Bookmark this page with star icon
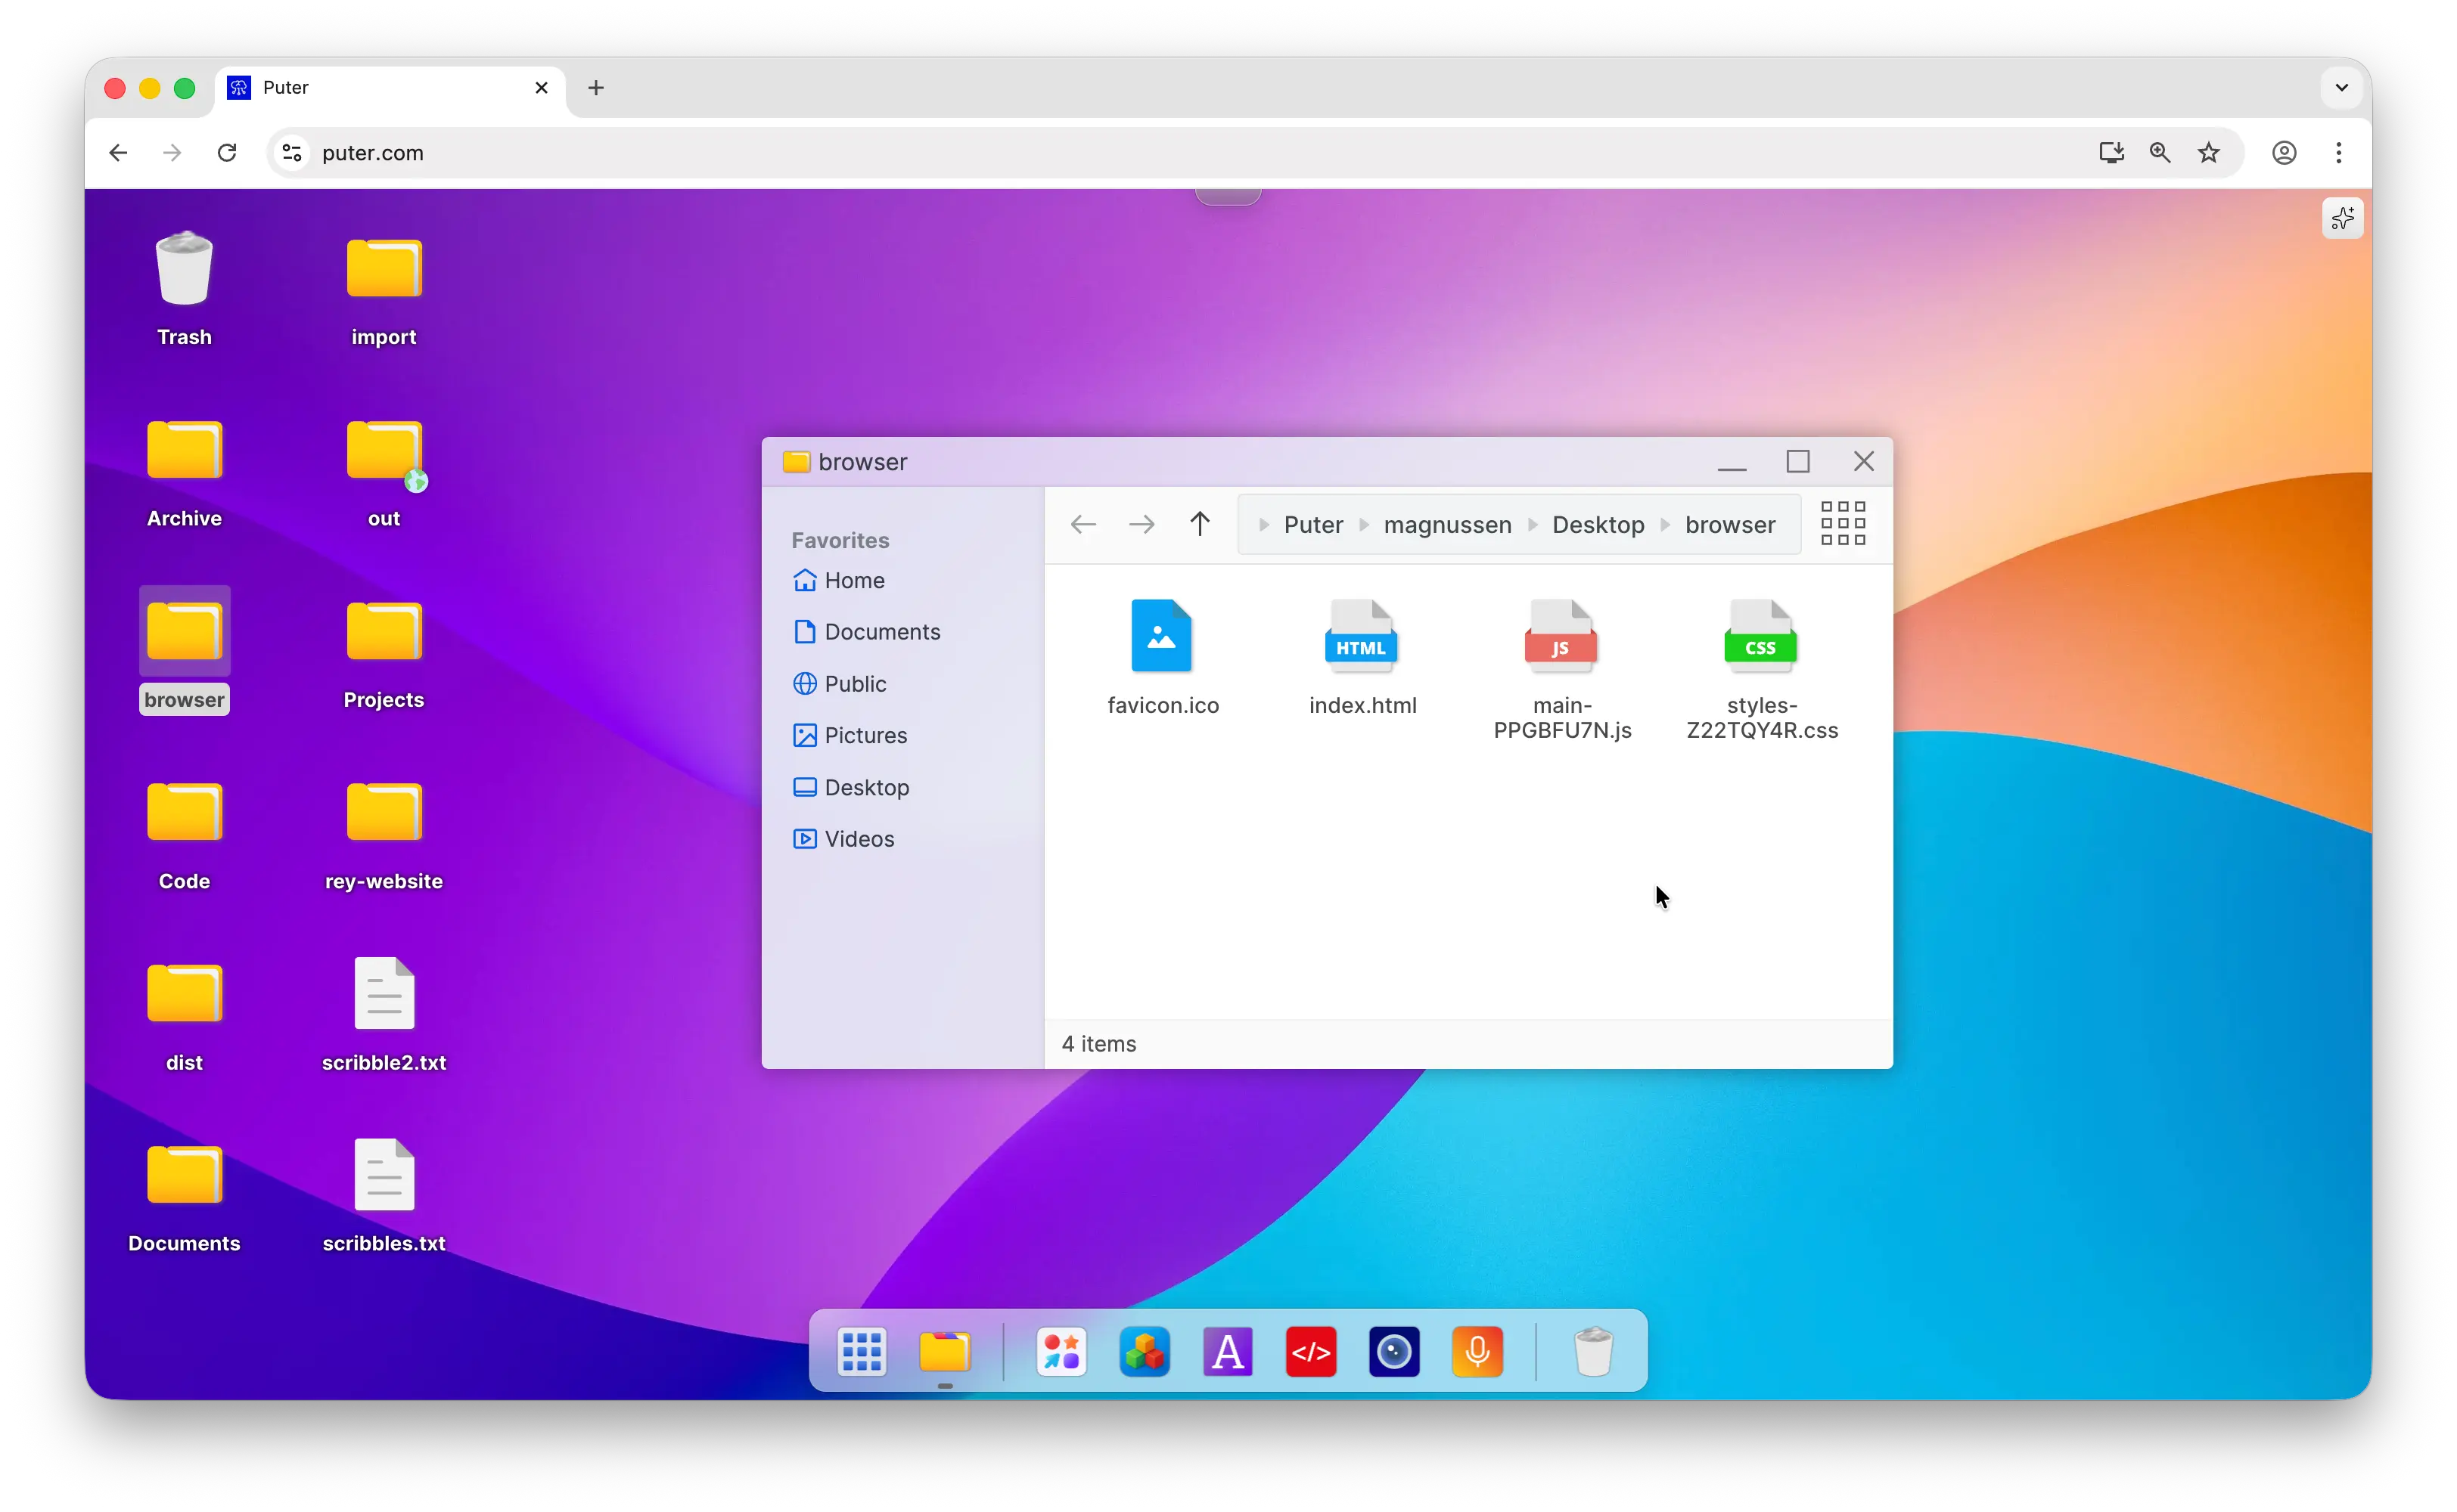2457x1512 pixels. pos(2209,153)
